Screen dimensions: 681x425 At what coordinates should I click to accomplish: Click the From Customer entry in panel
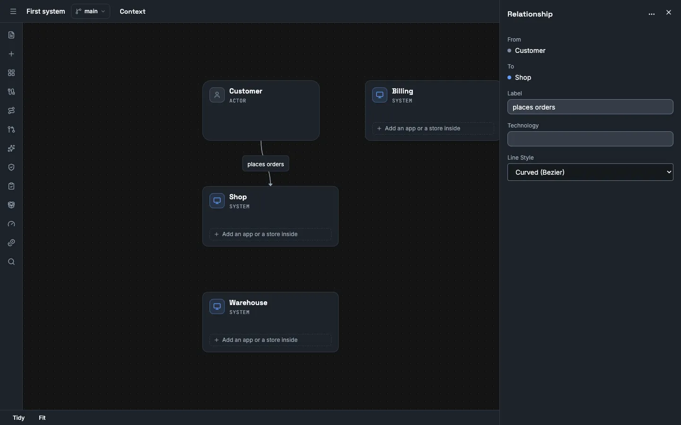point(527,51)
